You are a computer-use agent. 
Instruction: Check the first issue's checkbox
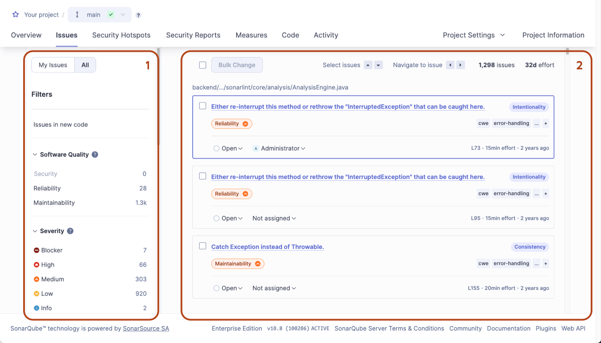202,105
